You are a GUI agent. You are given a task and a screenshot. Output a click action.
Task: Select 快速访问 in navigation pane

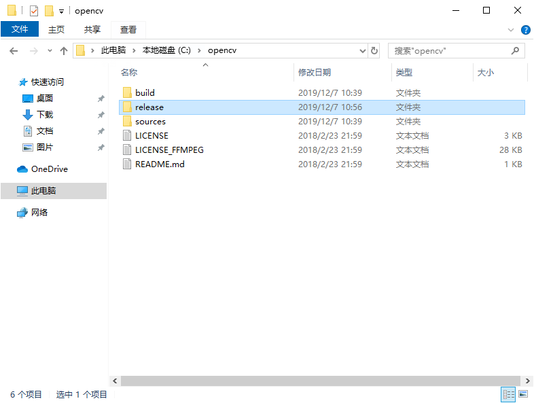tap(48, 82)
